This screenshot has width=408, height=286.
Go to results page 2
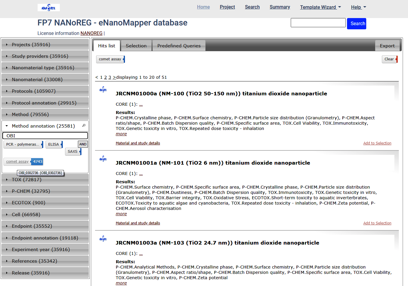tap(105, 77)
